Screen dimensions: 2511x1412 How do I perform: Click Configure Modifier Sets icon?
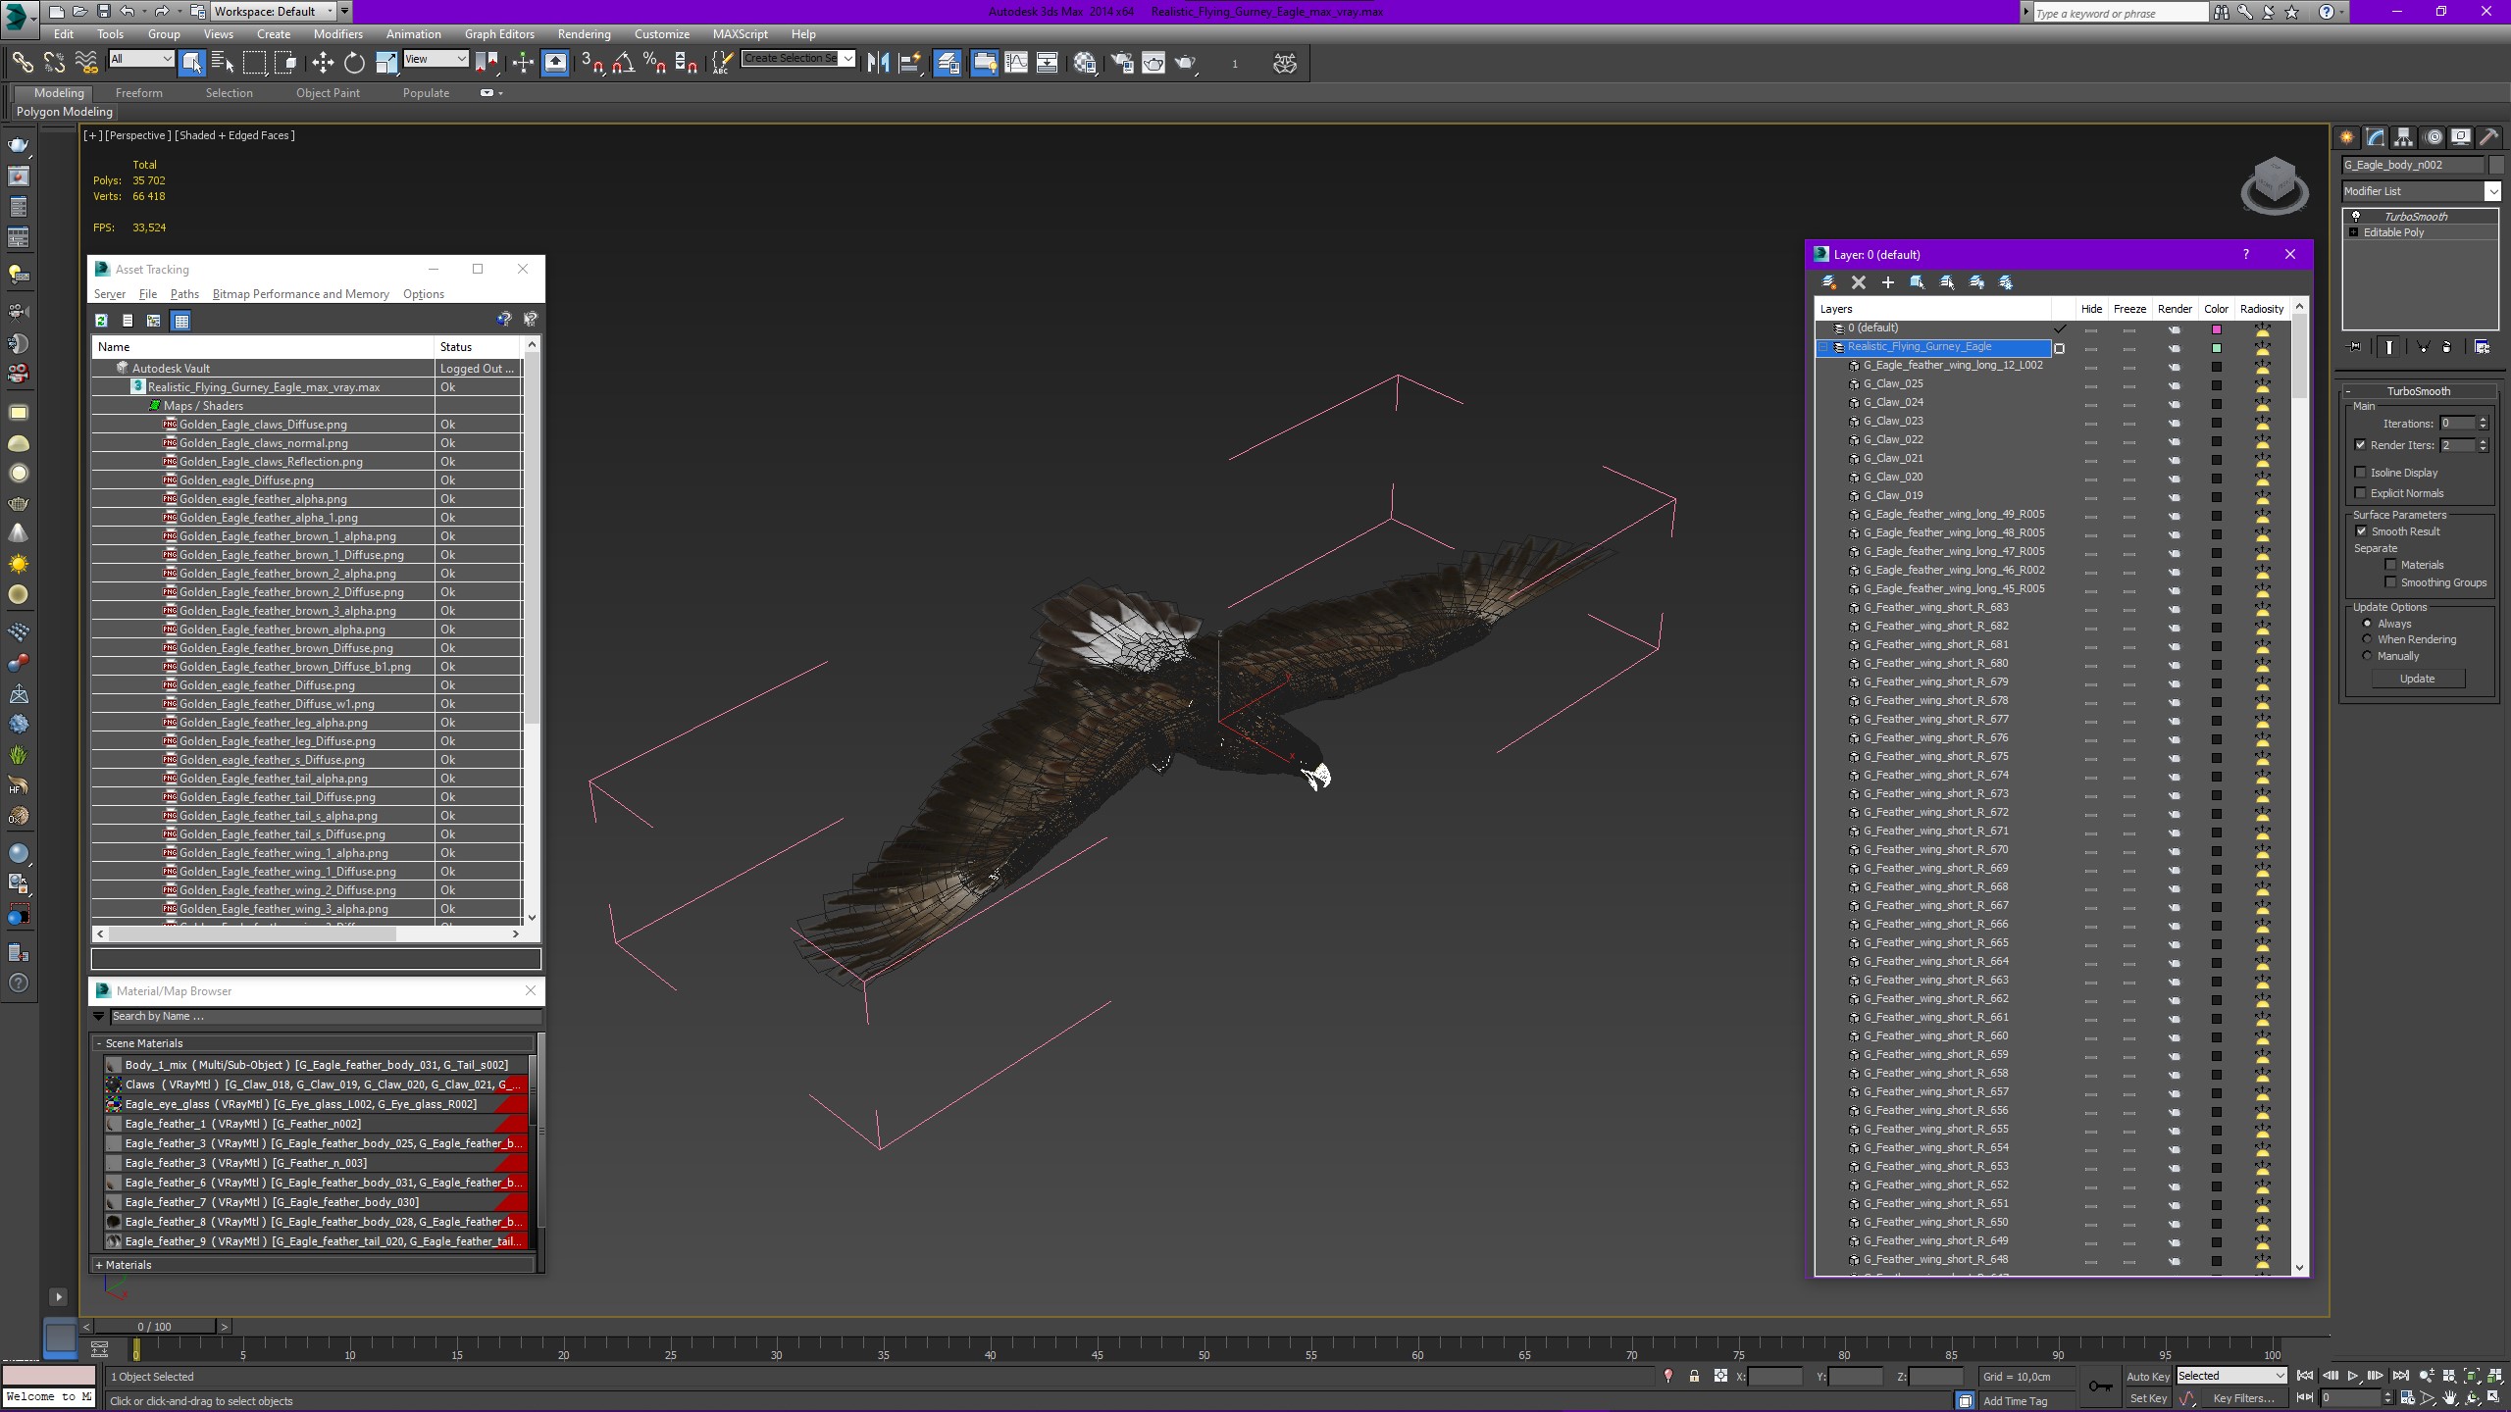(x=2482, y=347)
